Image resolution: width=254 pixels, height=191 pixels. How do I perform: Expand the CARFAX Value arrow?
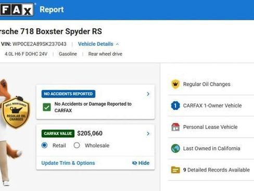[x=148, y=134]
